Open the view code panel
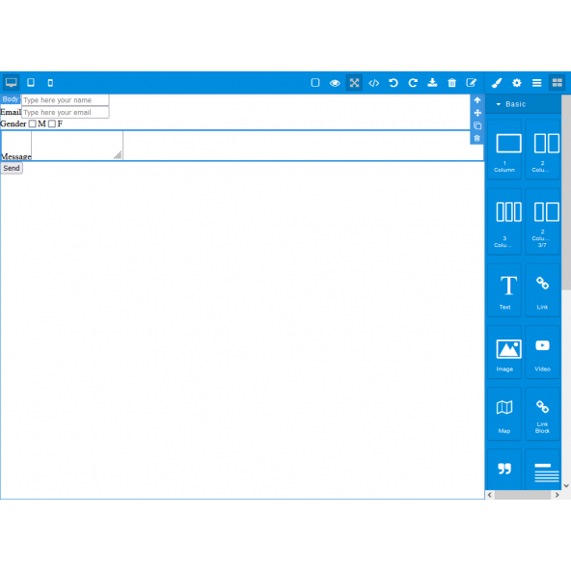Screen dimensions: 571x571 pyautogui.click(x=374, y=83)
